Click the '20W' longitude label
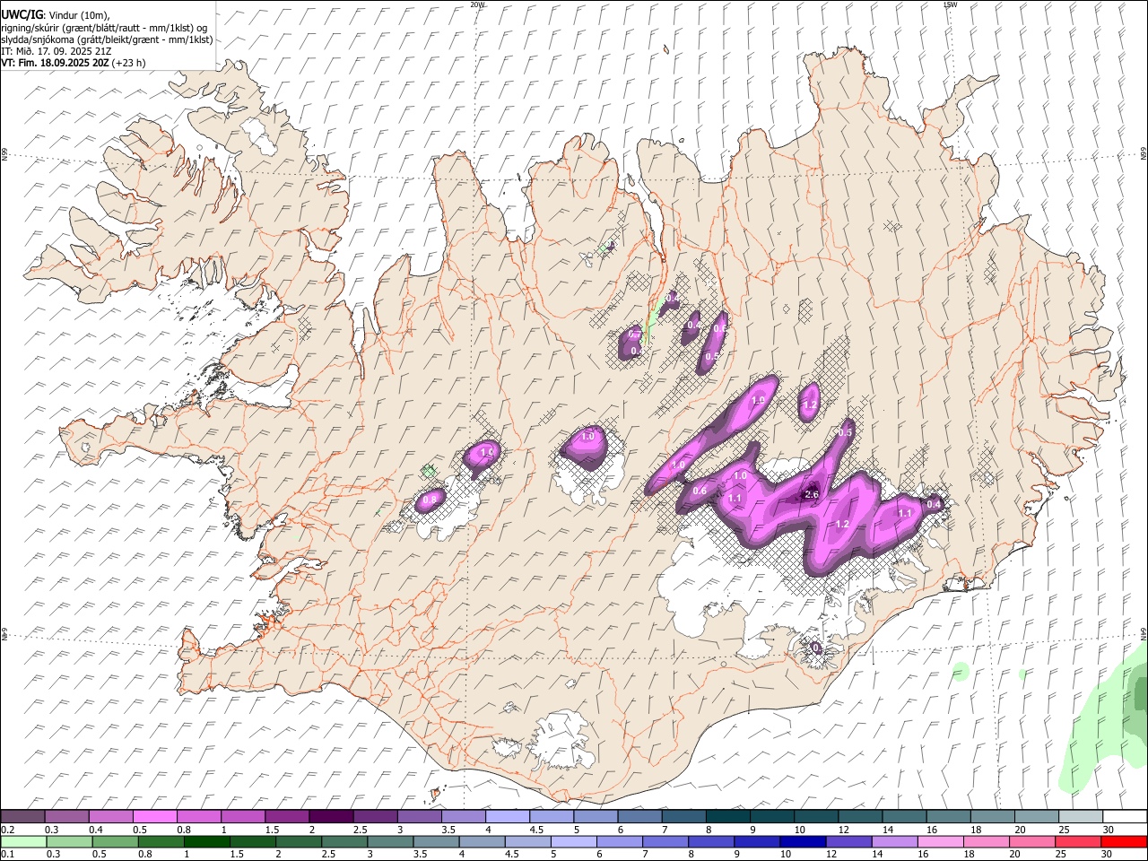The image size is (1148, 861). (x=477, y=4)
